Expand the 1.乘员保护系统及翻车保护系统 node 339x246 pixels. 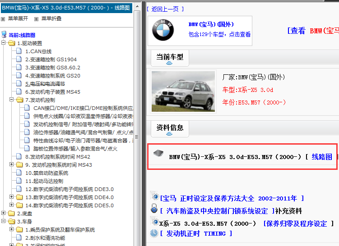click(x=11, y=229)
